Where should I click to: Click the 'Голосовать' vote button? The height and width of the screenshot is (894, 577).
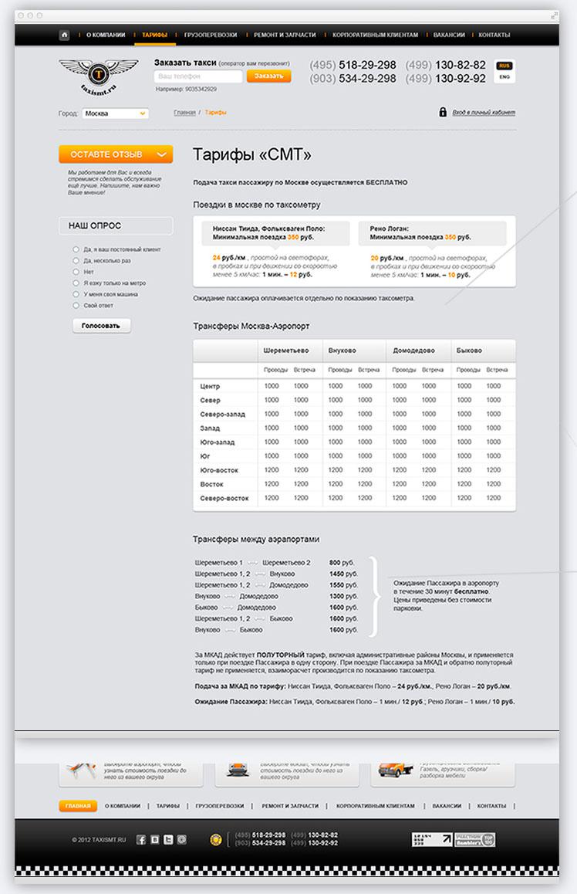[x=101, y=326]
